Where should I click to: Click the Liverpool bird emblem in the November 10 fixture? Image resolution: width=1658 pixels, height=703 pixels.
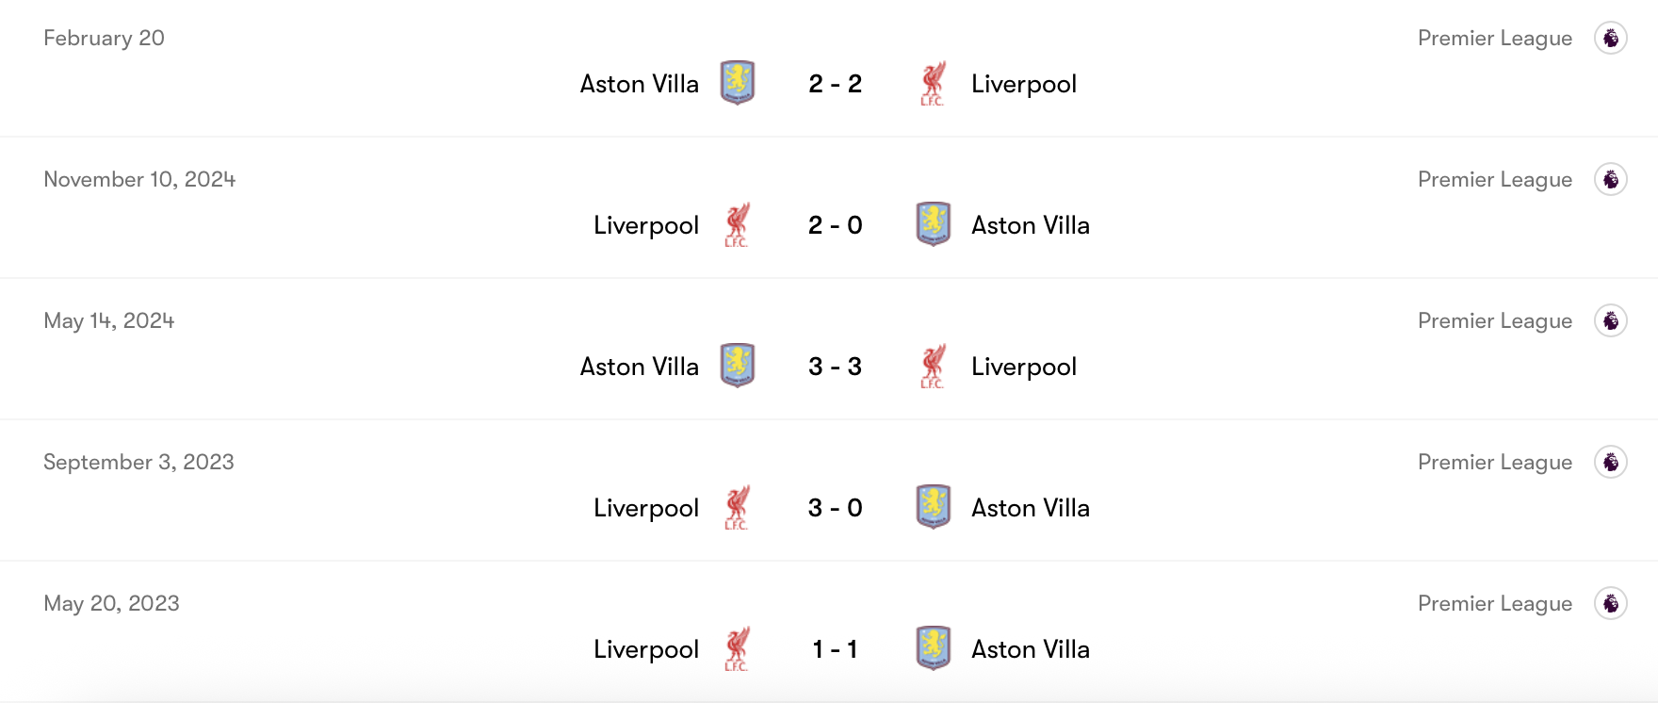pyautogui.click(x=739, y=225)
